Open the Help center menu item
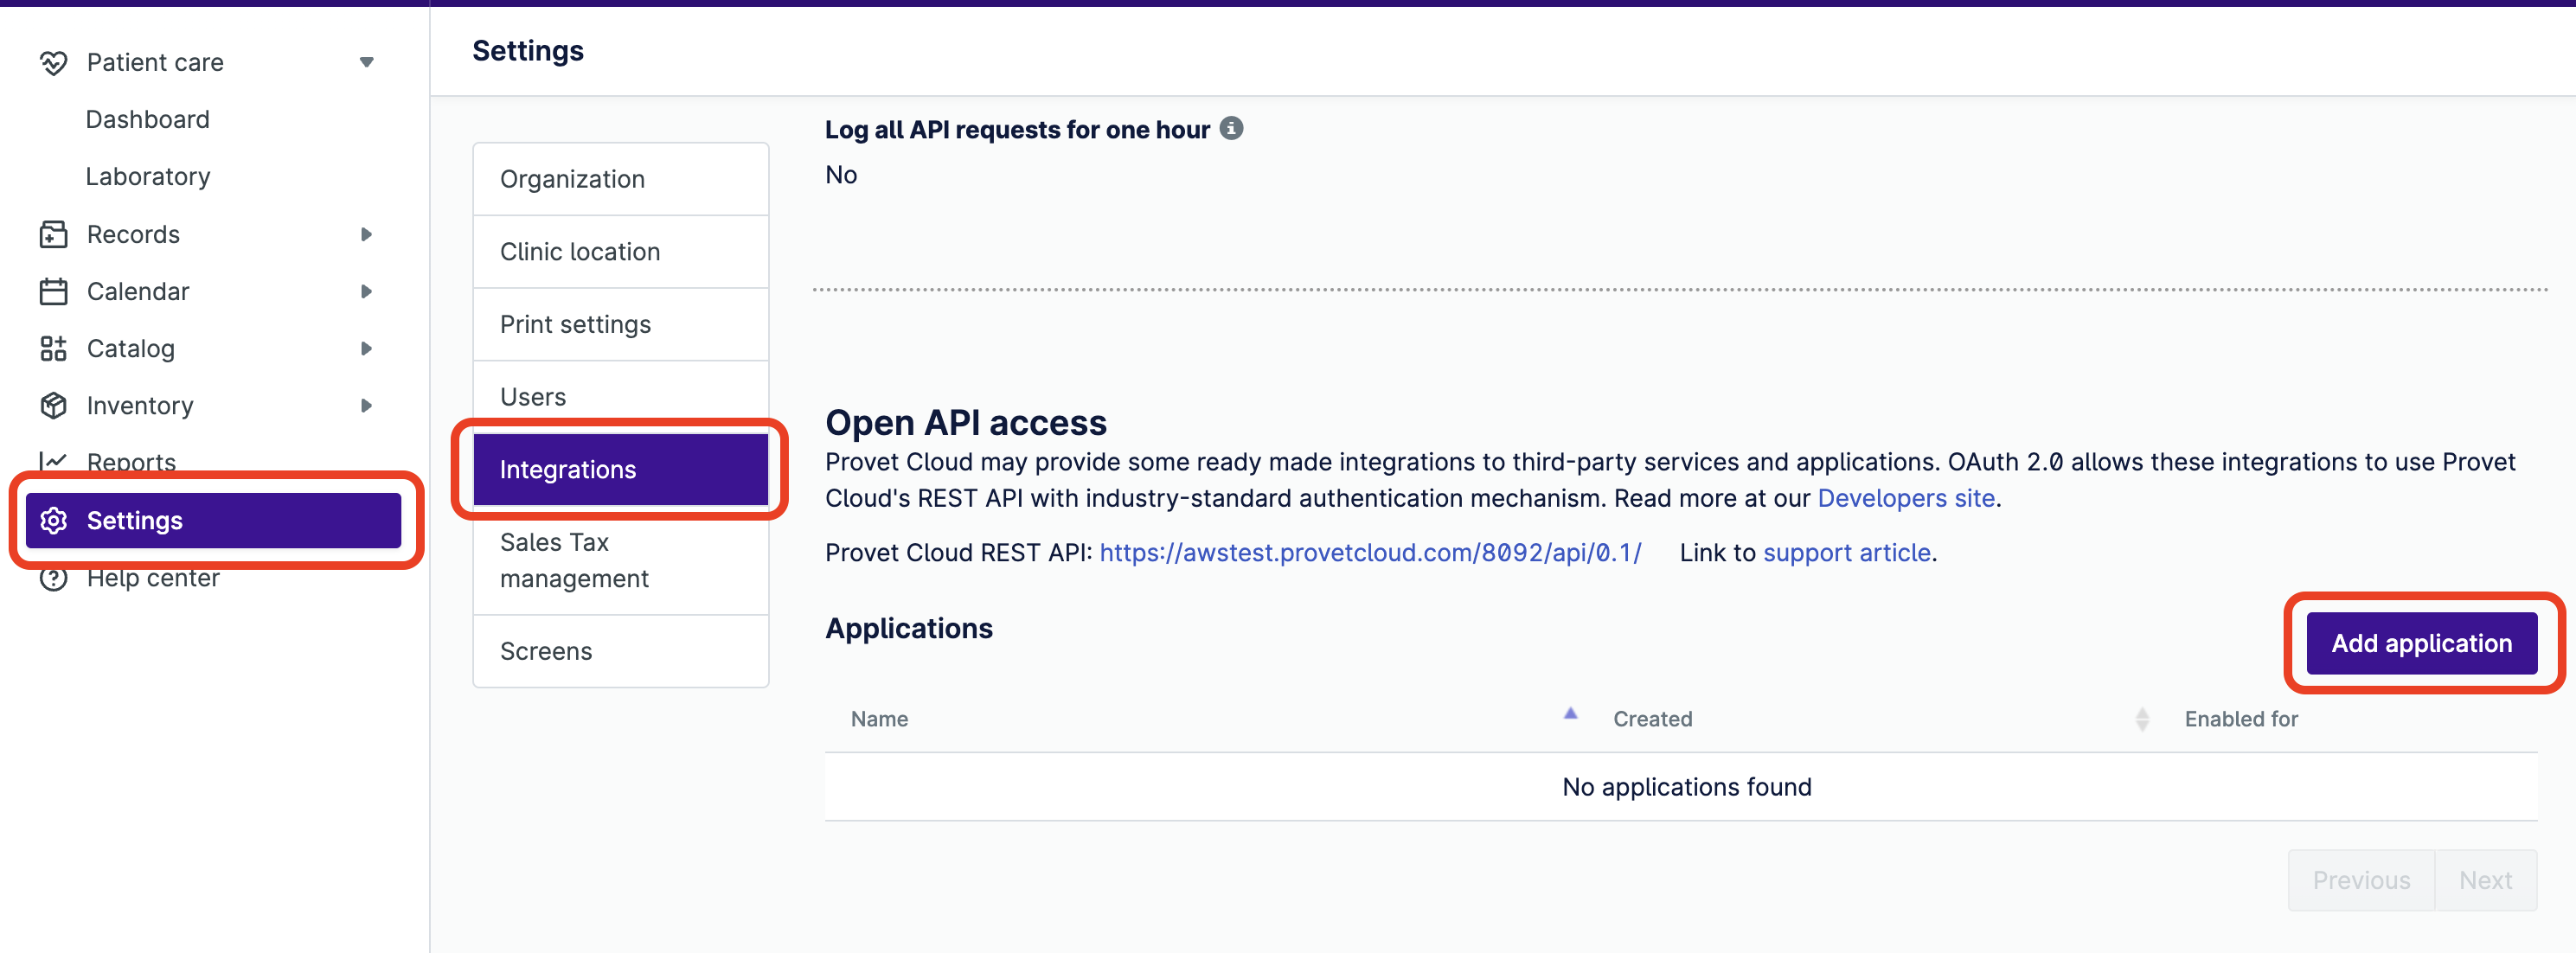Screen dimensions: 2576x953 click(153, 578)
